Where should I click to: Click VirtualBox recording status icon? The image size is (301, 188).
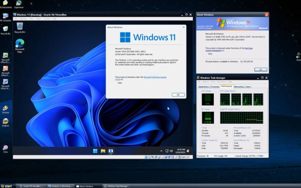(x=169, y=157)
